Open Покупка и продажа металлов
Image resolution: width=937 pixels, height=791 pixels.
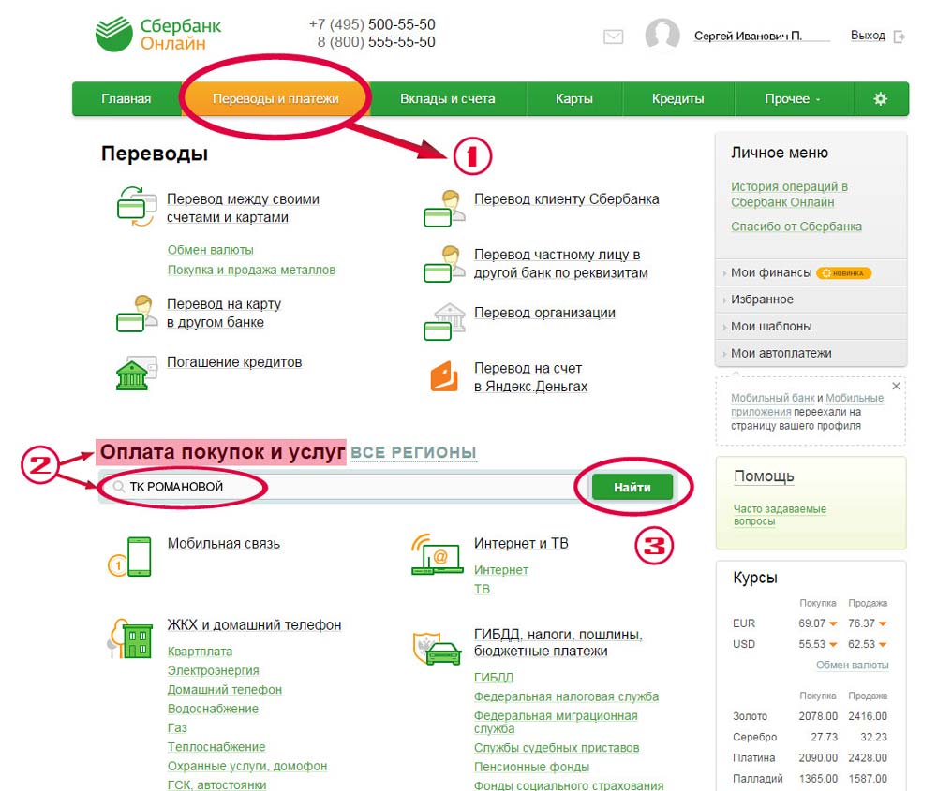pyautogui.click(x=251, y=270)
